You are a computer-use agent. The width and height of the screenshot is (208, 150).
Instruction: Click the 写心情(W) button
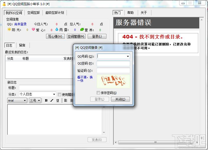[55, 36]
